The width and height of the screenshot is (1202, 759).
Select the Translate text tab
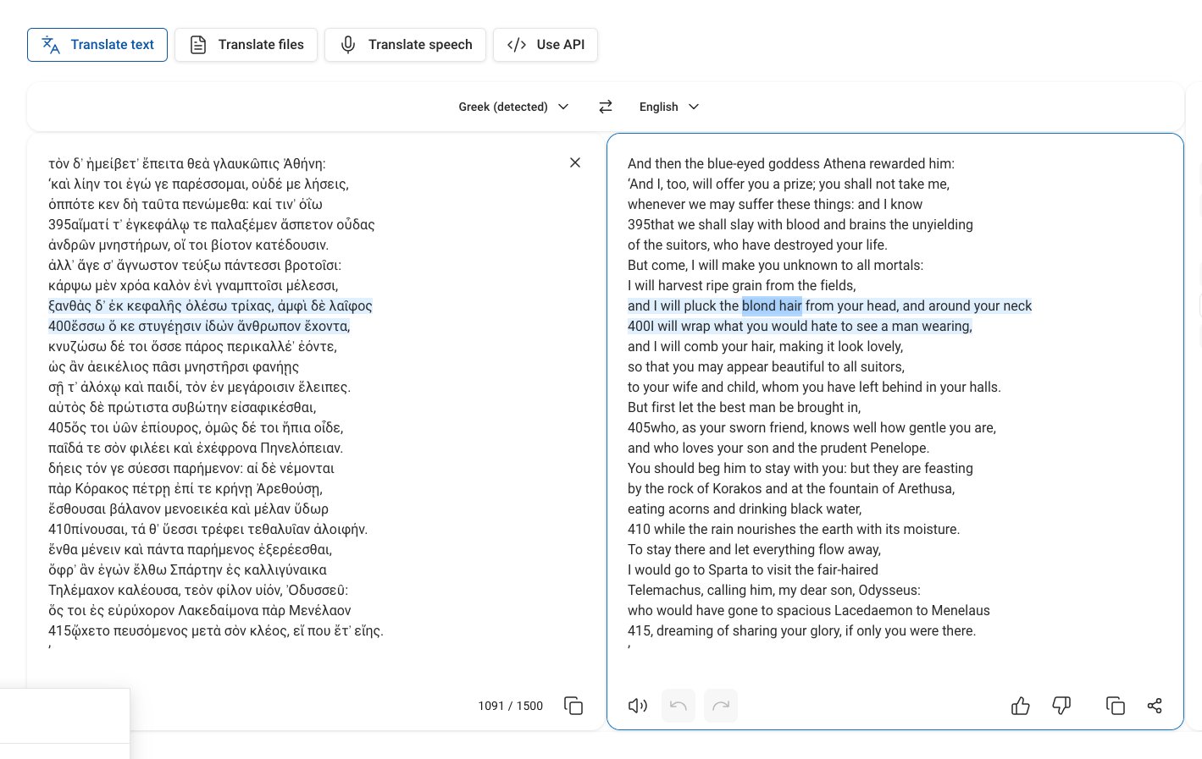tap(97, 45)
